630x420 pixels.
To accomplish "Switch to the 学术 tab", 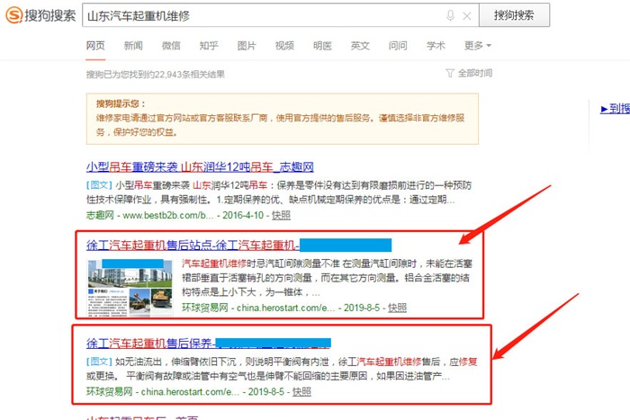I will point(436,46).
